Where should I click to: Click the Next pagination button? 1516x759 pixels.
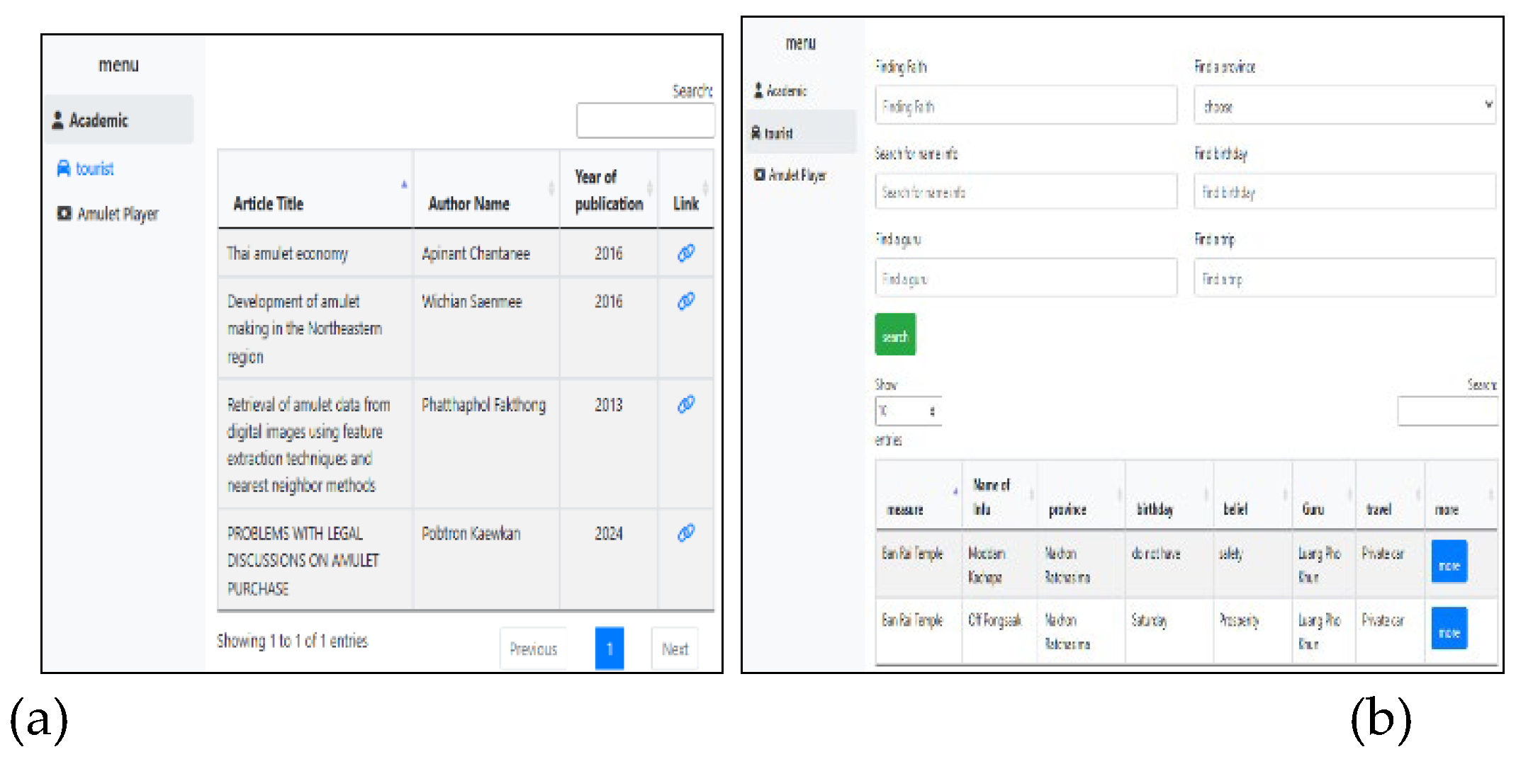click(x=674, y=649)
